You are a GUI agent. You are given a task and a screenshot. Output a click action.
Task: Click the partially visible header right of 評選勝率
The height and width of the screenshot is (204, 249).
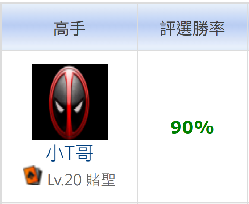[248, 27]
